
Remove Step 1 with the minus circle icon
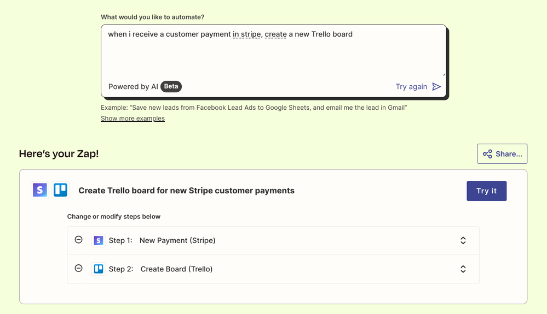78,240
